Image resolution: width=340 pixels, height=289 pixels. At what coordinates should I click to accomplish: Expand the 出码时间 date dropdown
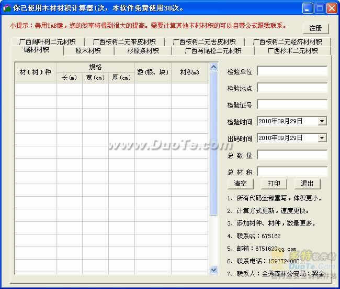(x=322, y=138)
